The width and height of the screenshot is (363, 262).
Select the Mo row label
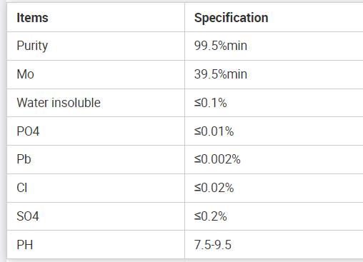point(25,74)
